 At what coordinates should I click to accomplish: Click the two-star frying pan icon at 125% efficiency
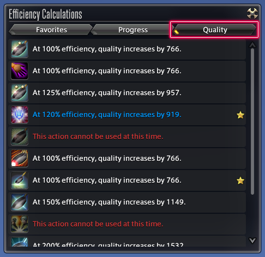point(20,93)
